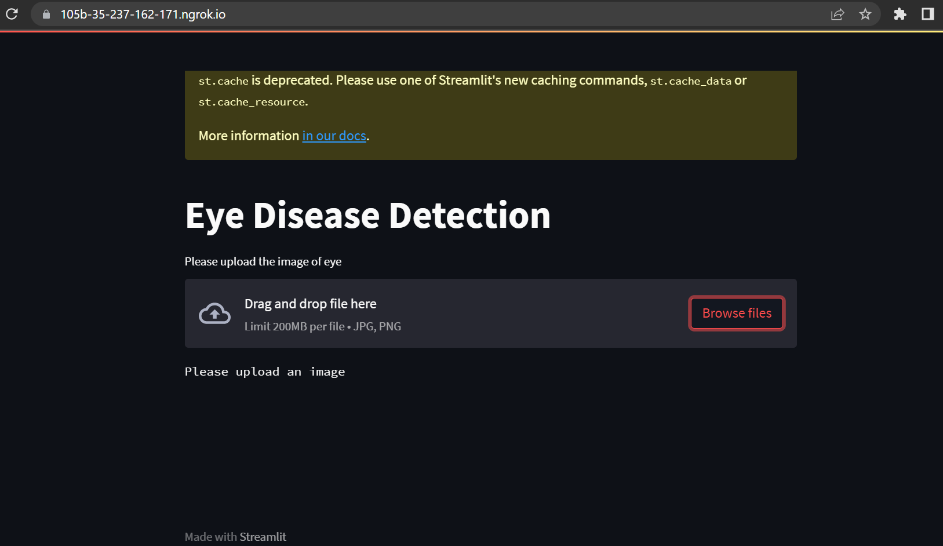Click the browser reload icon
The height and width of the screenshot is (546, 943).
(12, 14)
